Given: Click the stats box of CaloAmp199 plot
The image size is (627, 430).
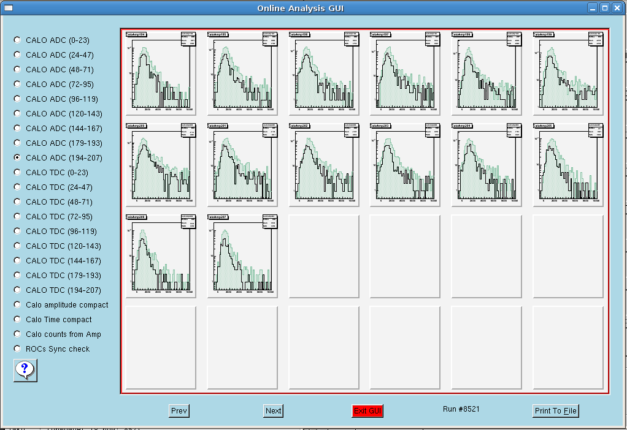Looking at the screenshot, I should (x=596, y=39).
